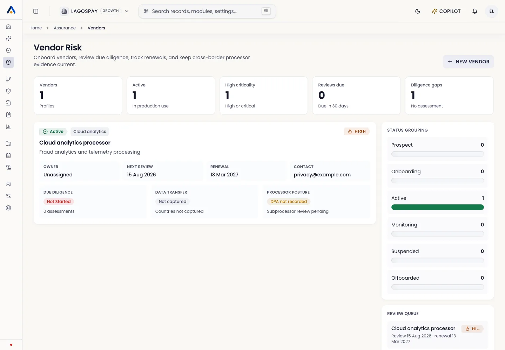Screen dimensions: 505x350
Task: Click the Active in production summary card
Action: 171,96
